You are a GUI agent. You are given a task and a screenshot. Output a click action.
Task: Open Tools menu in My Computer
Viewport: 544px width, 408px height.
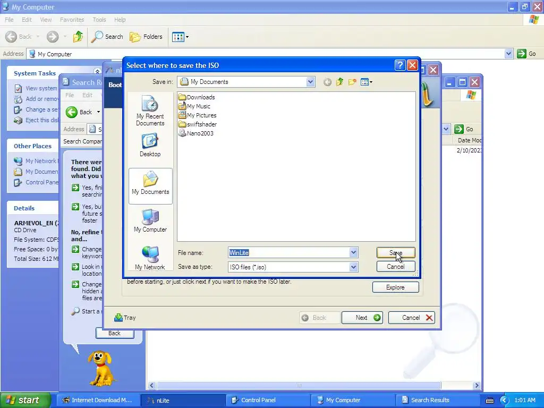click(99, 20)
